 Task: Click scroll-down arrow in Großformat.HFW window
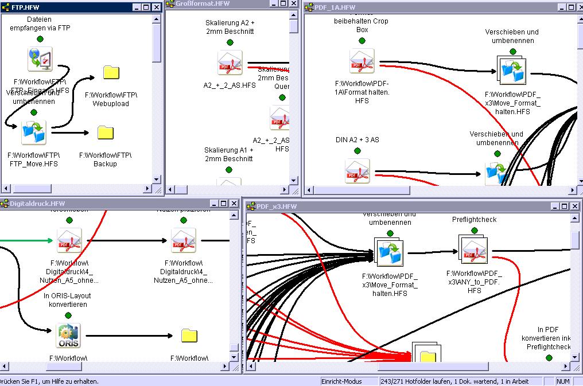click(x=293, y=180)
